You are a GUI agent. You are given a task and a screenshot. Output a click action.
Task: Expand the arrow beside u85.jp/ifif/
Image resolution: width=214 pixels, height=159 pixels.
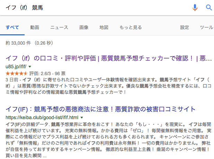pyautogui.click(x=30, y=67)
